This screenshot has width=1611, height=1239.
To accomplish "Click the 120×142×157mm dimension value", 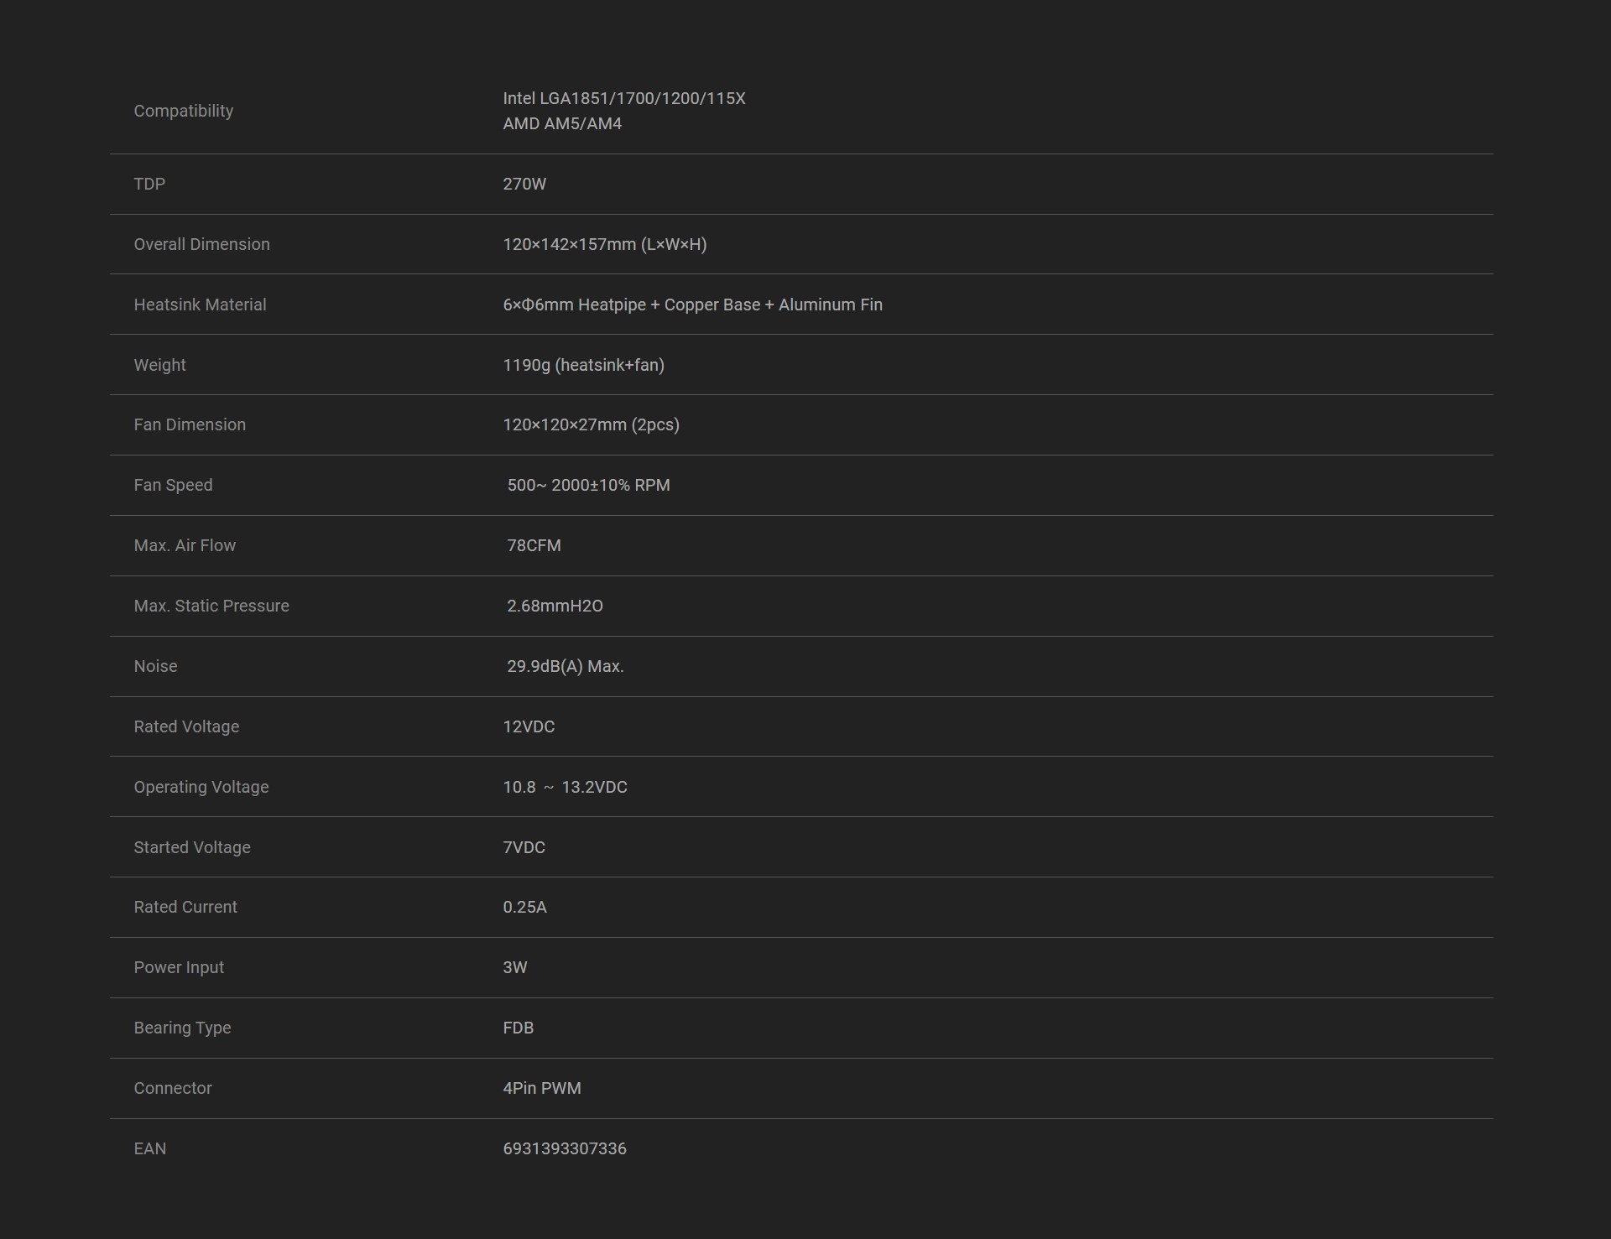I will [604, 244].
